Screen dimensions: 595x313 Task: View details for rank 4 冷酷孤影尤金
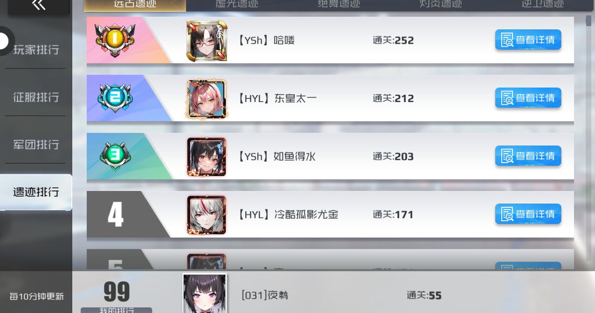point(528,214)
